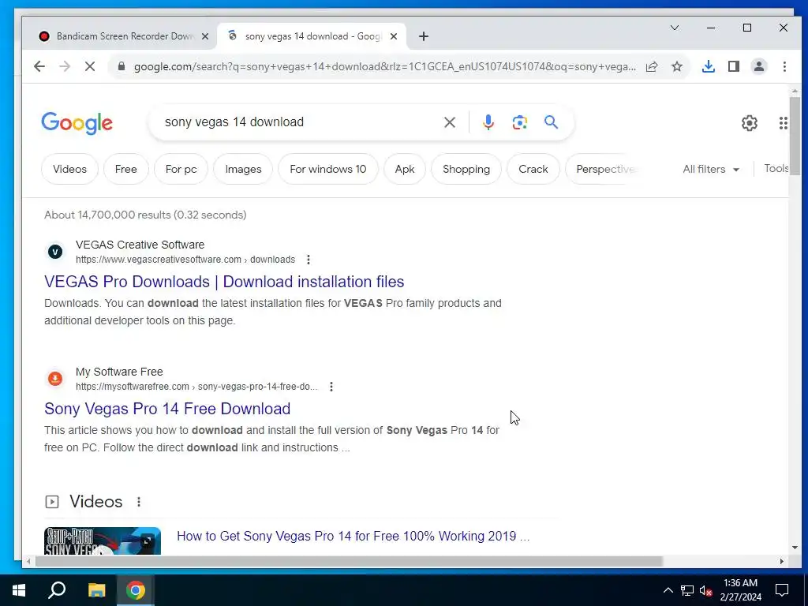Click the Google logo
808x606 pixels.
click(77, 122)
